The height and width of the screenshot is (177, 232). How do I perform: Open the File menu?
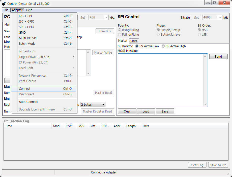[x=6, y=10]
